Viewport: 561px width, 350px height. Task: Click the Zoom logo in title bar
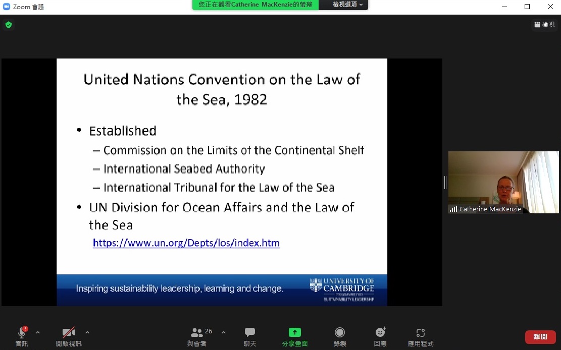pos(7,7)
